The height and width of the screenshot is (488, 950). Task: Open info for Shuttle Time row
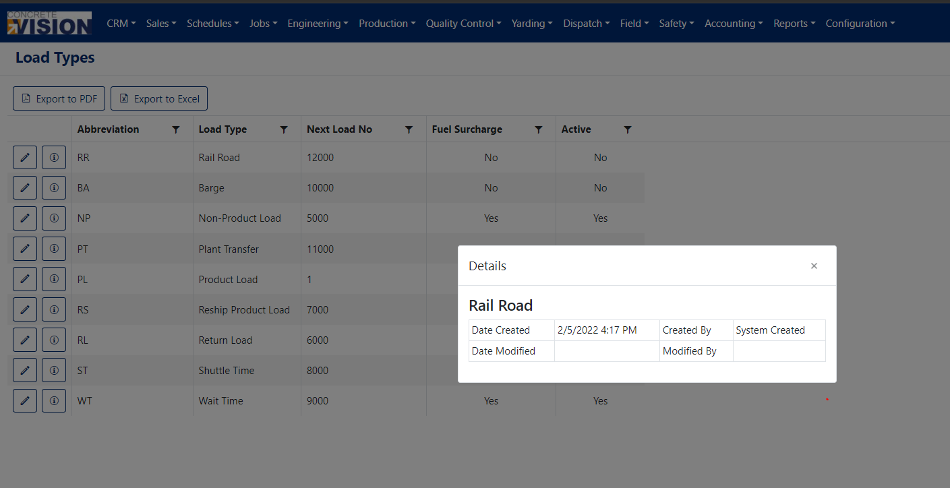click(54, 370)
